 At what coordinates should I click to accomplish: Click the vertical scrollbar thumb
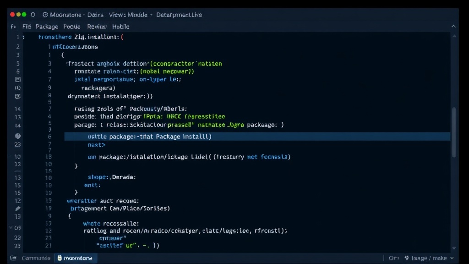454,132
